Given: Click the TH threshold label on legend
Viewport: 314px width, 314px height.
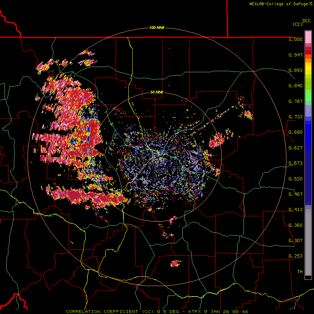Looking at the screenshot, I should click(300, 272).
